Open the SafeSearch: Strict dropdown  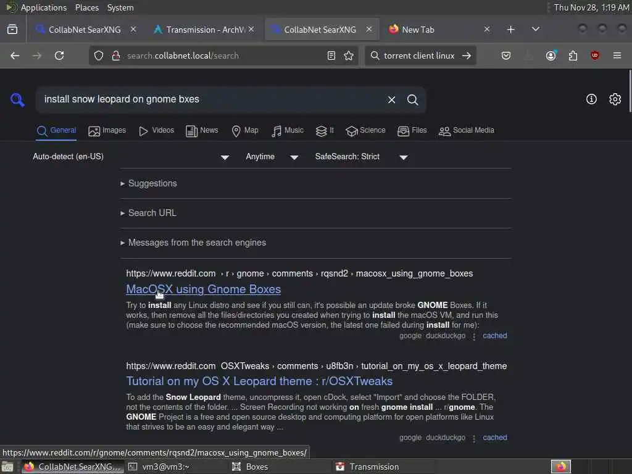pyautogui.click(x=362, y=157)
